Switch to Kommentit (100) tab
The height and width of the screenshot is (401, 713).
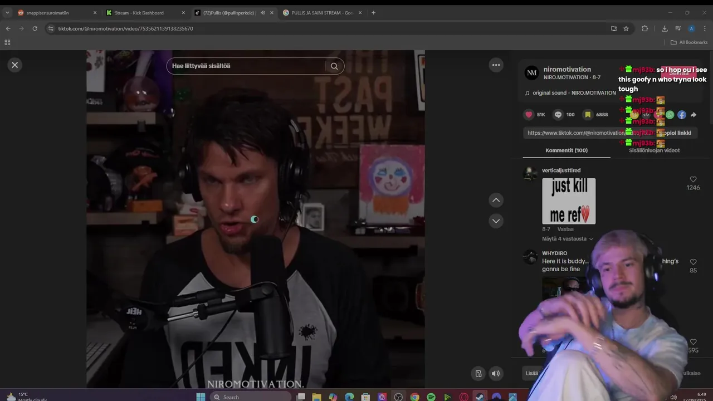pos(567,150)
